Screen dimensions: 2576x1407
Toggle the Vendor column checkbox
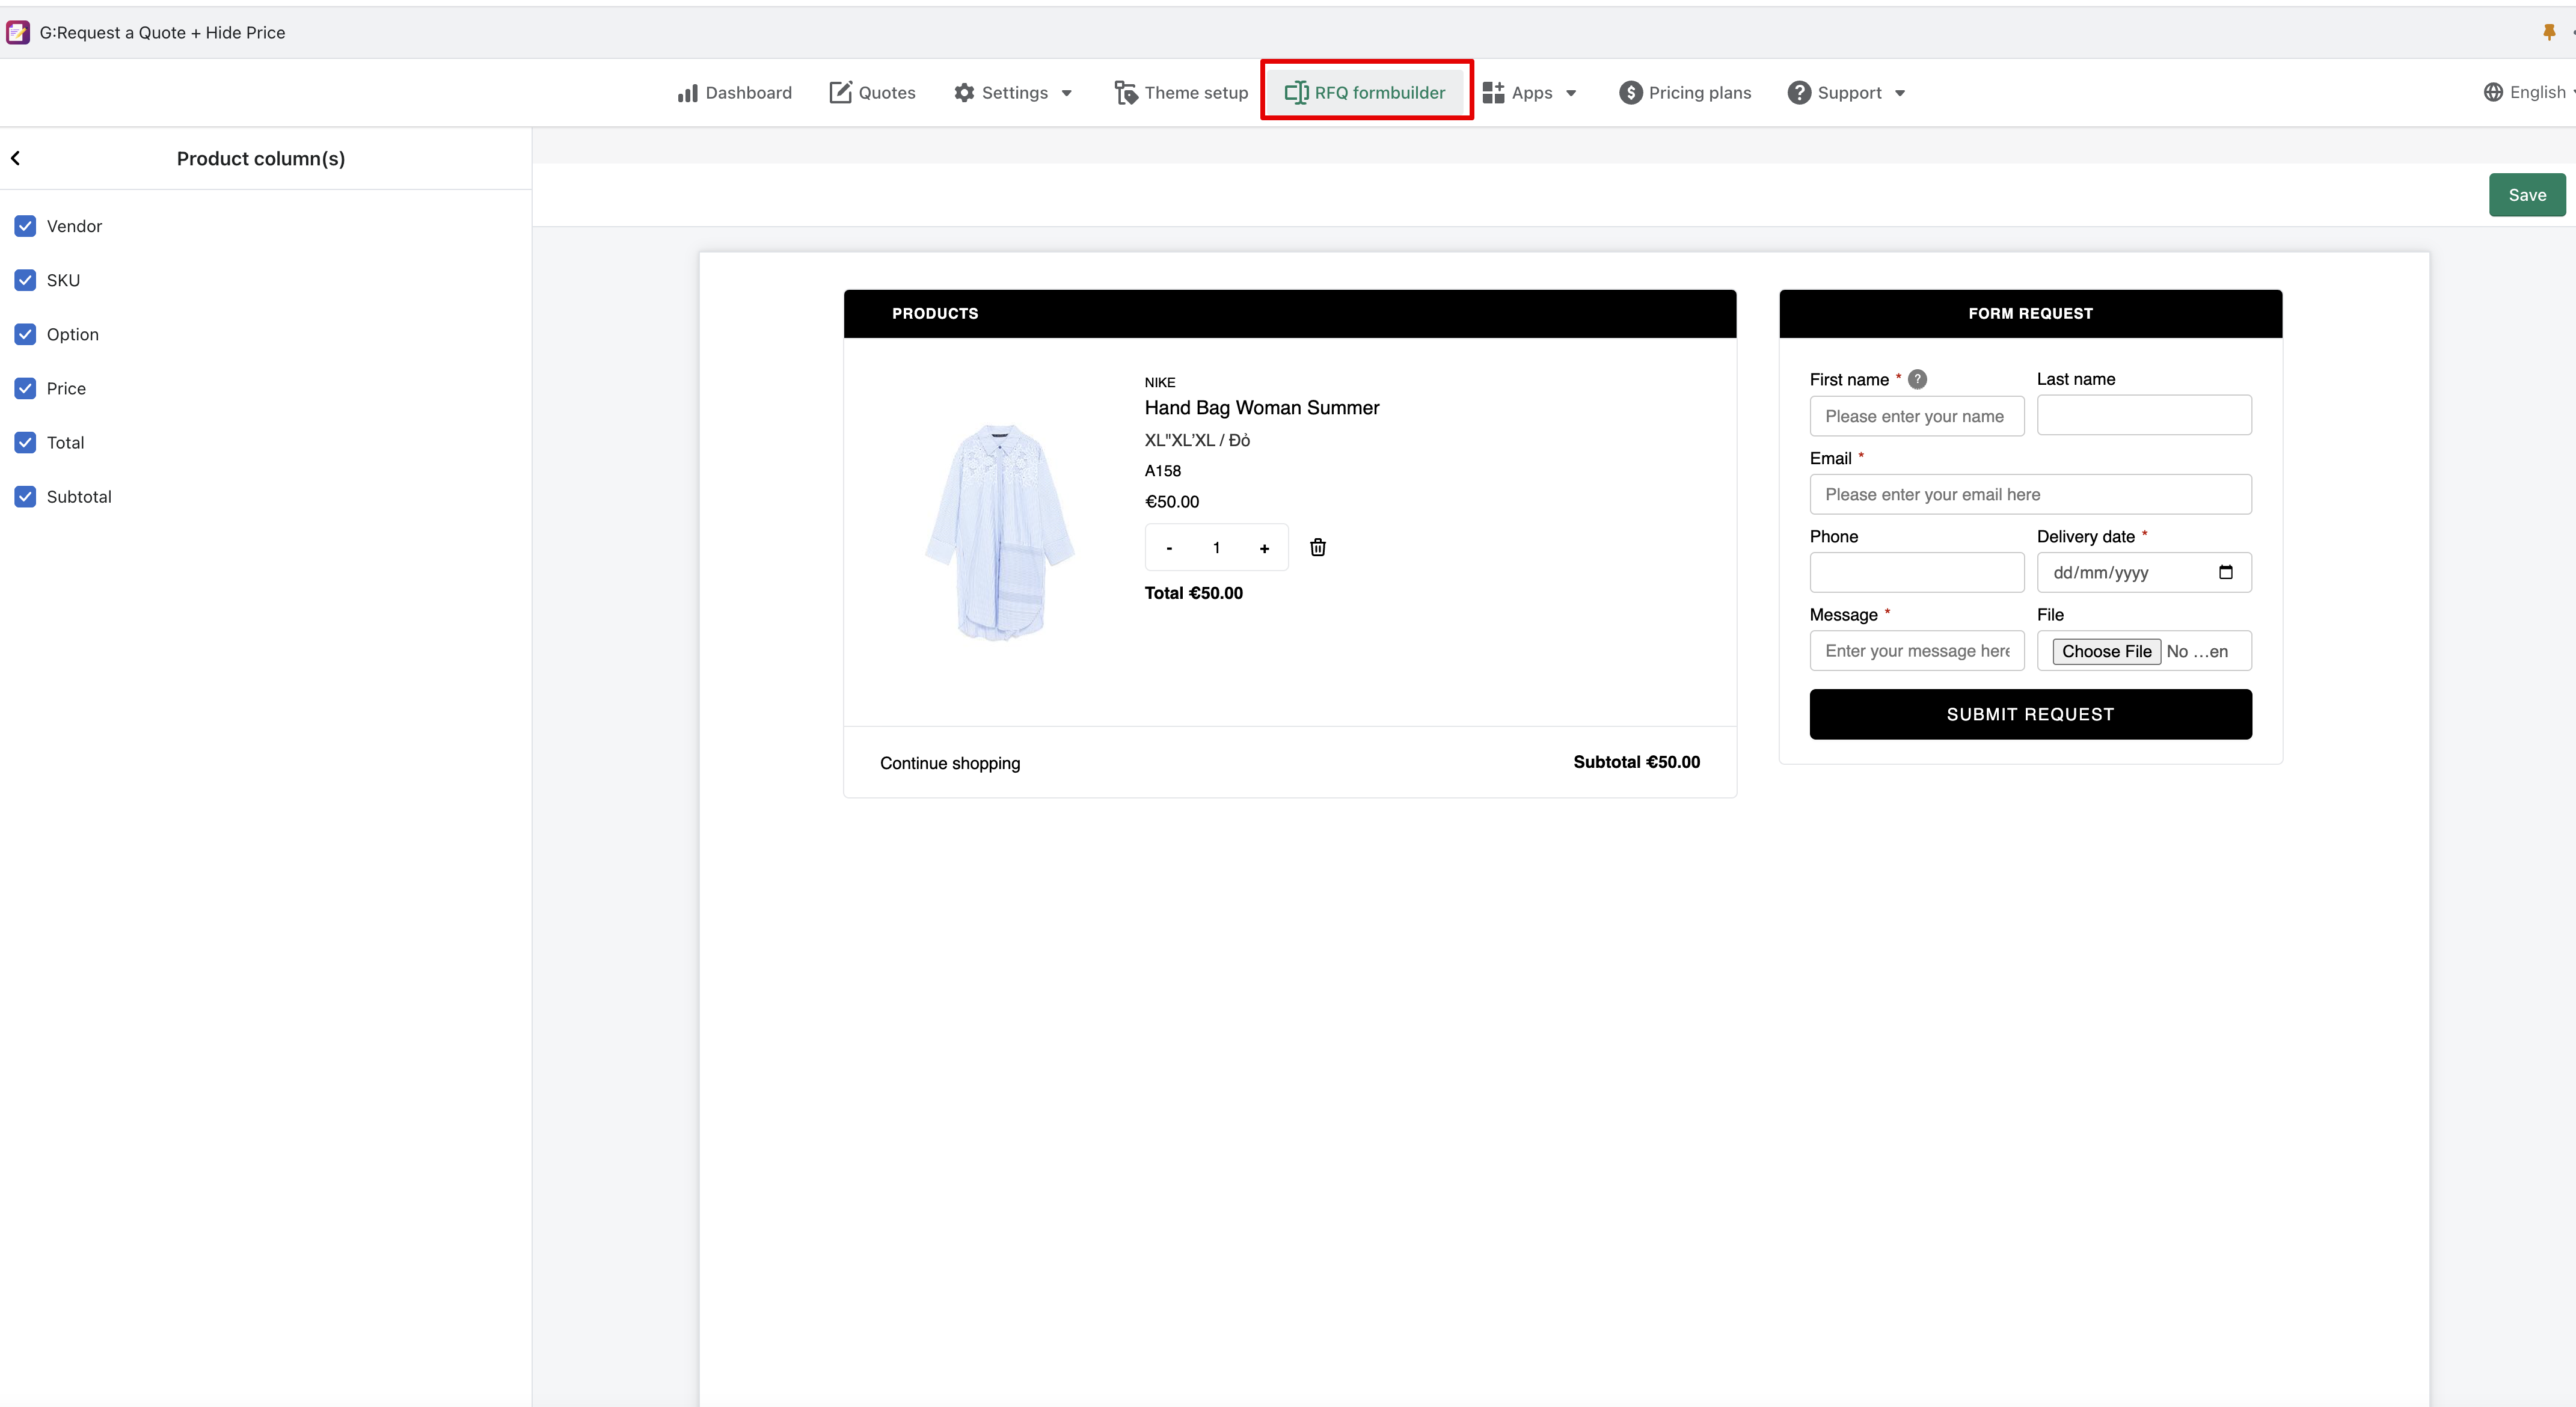click(25, 226)
